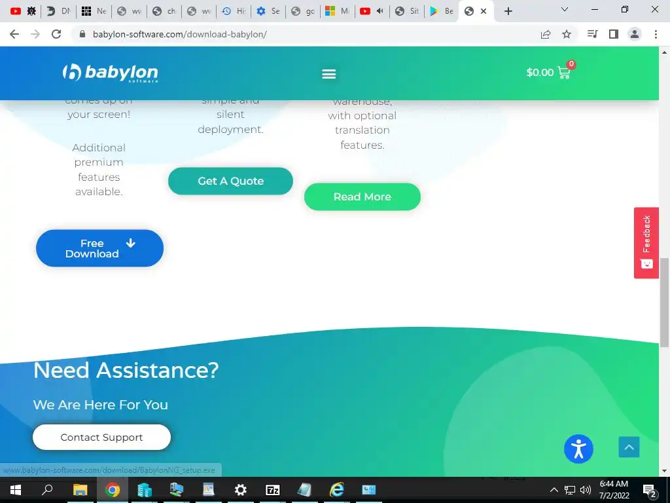Open the hamburger navigation menu
This screenshot has width=670, height=503.
[x=328, y=74]
